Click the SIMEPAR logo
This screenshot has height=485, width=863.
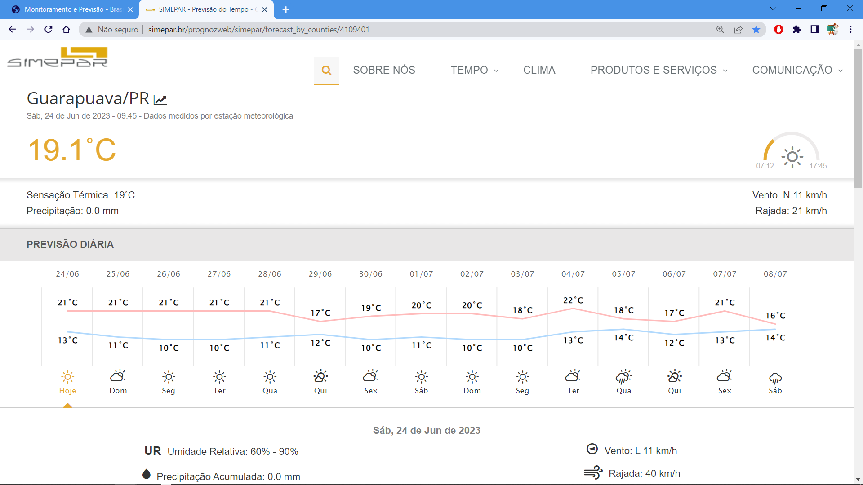pyautogui.click(x=58, y=57)
